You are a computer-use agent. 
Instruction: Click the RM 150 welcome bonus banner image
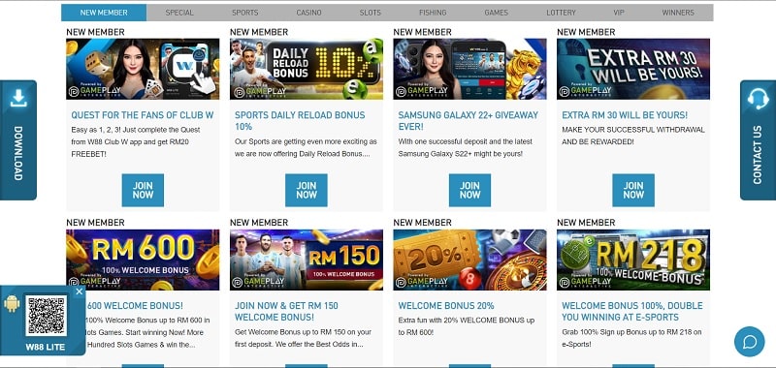[307, 260]
